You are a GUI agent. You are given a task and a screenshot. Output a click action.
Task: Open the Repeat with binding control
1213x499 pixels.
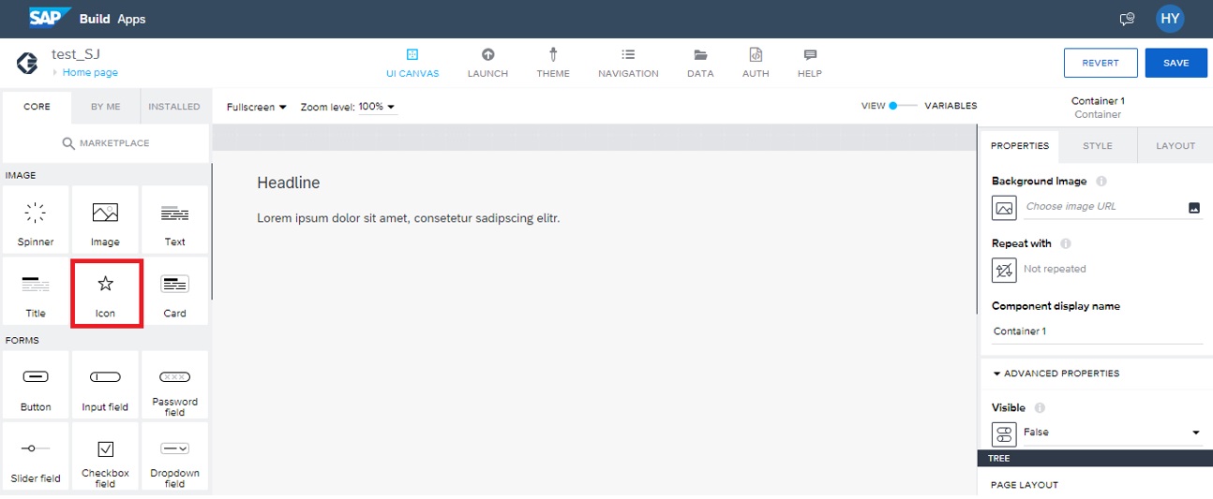[1004, 270]
